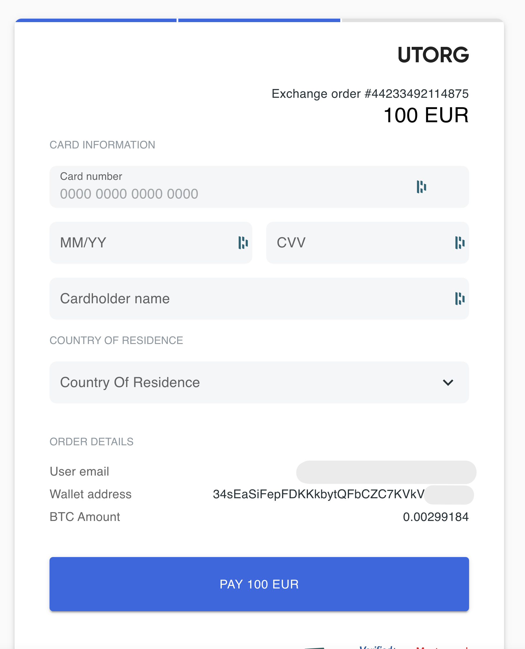Click the Exchange order number text
The height and width of the screenshot is (649, 525).
point(370,94)
